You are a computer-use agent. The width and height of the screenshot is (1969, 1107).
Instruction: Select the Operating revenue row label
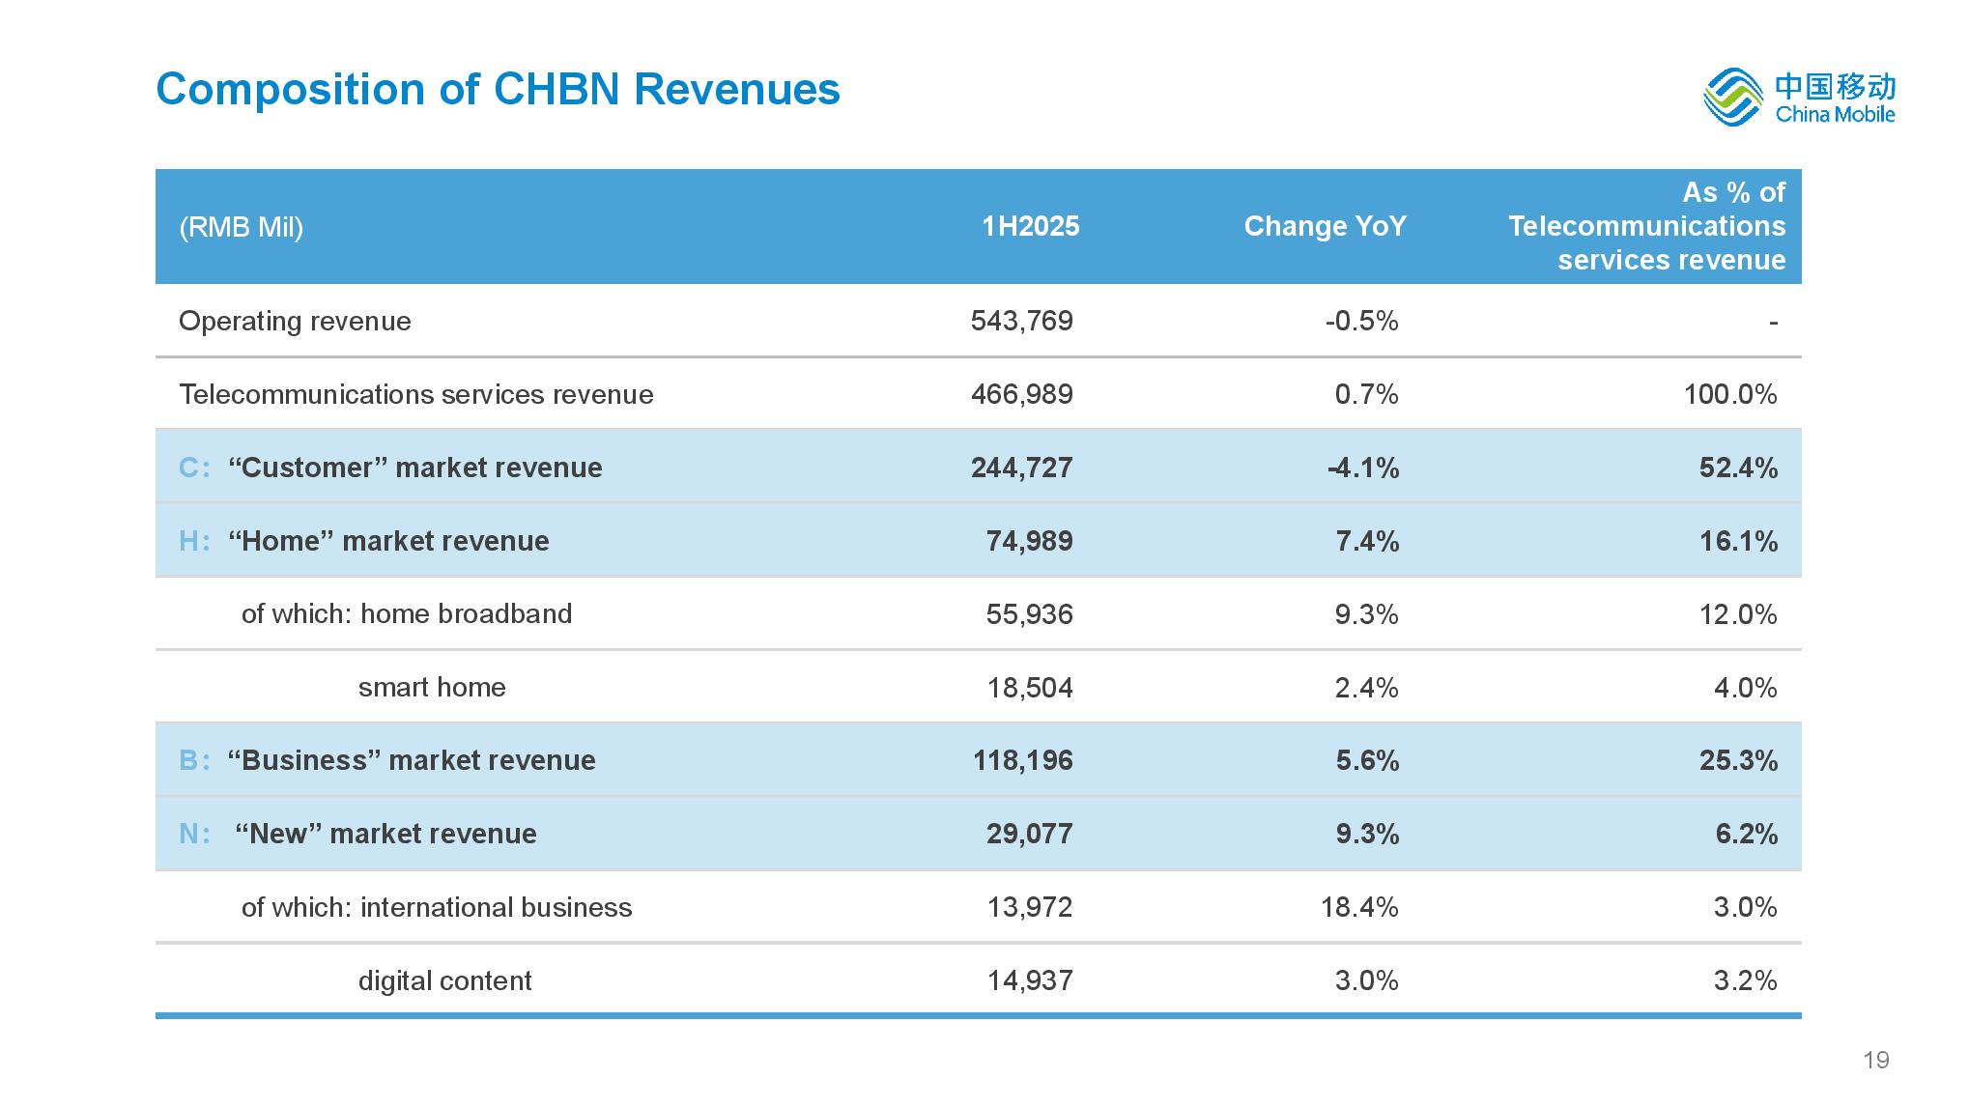(295, 321)
